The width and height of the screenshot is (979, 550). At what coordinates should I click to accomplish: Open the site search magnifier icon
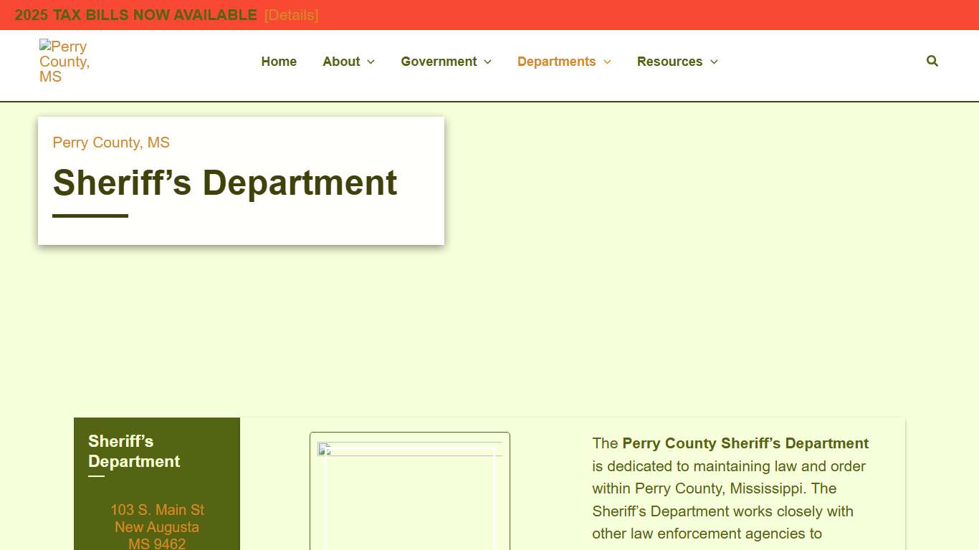click(x=932, y=61)
